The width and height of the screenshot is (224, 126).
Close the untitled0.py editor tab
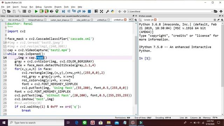pos(125,20)
